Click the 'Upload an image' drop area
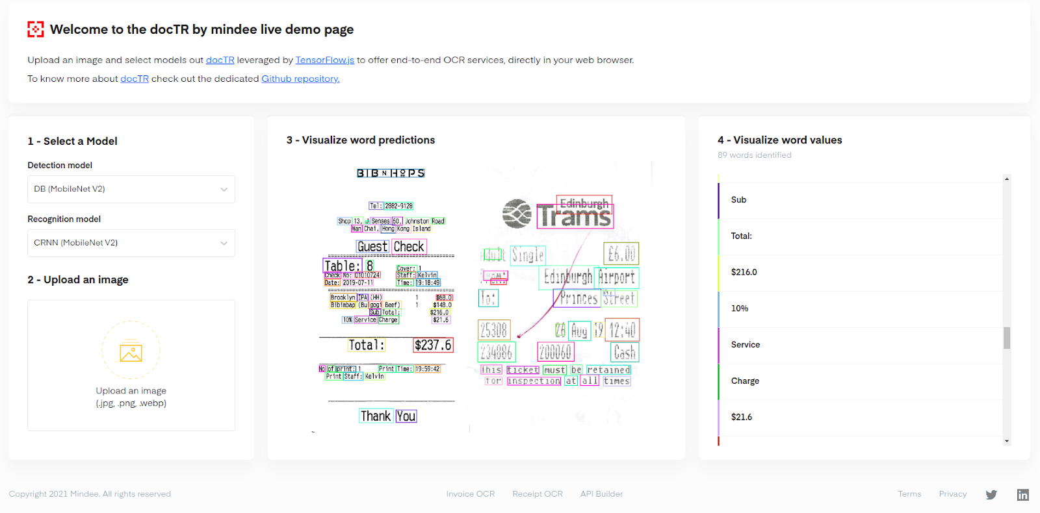Image resolution: width=1040 pixels, height=513 pixels. click(x=131, y=366)
